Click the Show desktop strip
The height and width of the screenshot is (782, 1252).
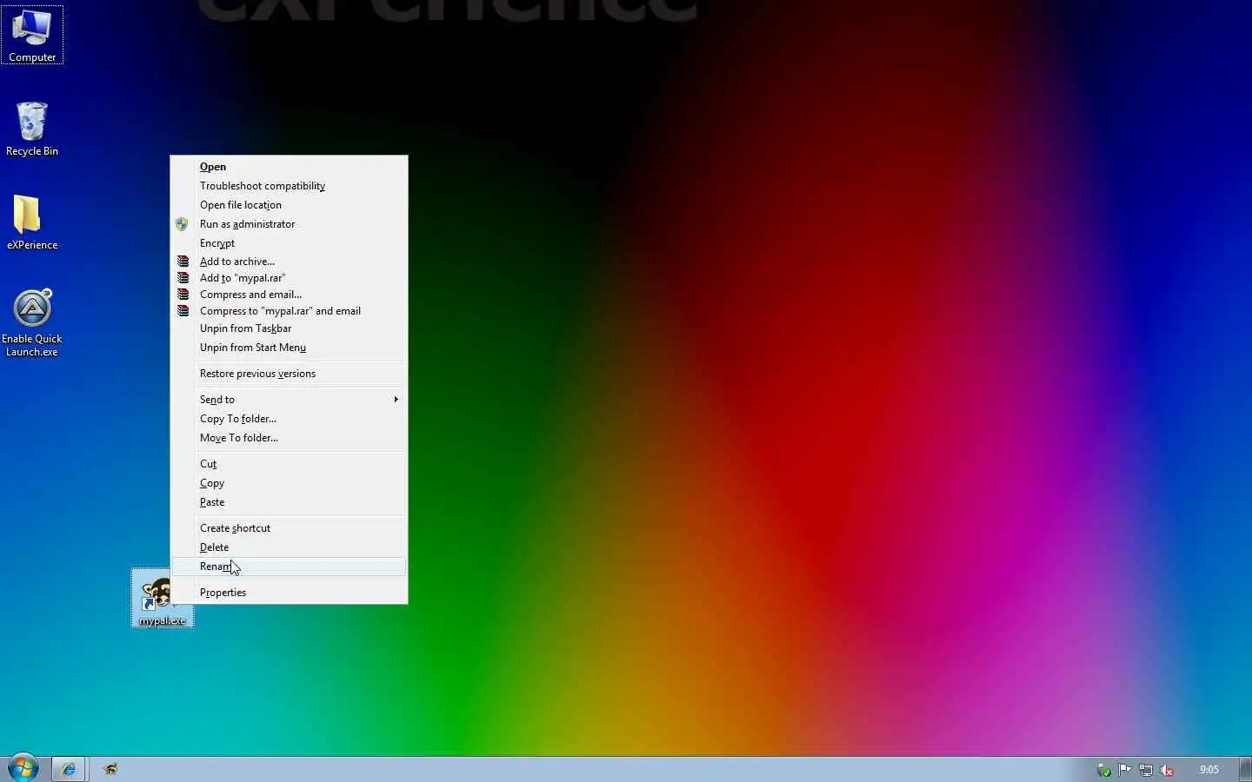[1246, 770]
